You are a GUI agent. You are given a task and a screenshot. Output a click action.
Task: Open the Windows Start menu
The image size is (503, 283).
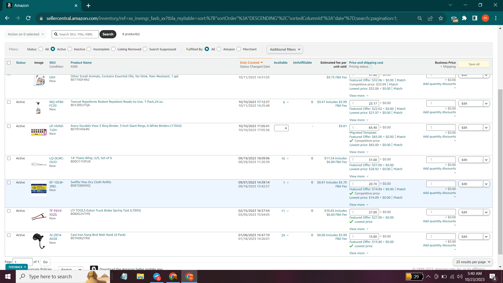(8, 276)
